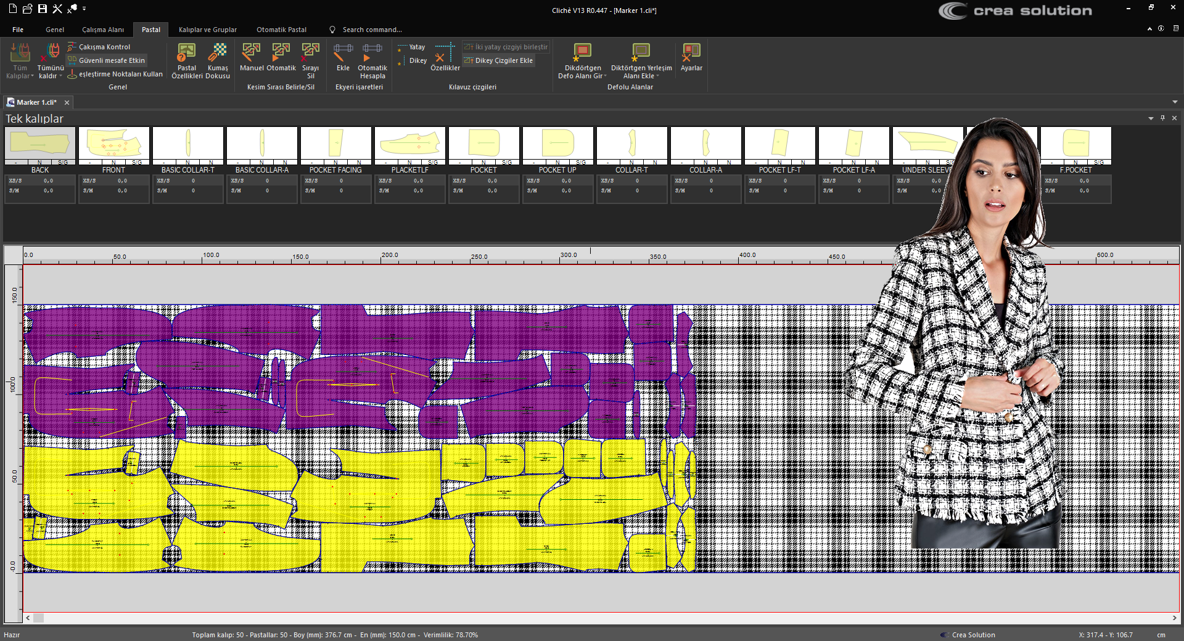Viewport: 1184px width, 641px height.
Task: Click the Save icon in quick access toolbar
Action: click(43, 9)
